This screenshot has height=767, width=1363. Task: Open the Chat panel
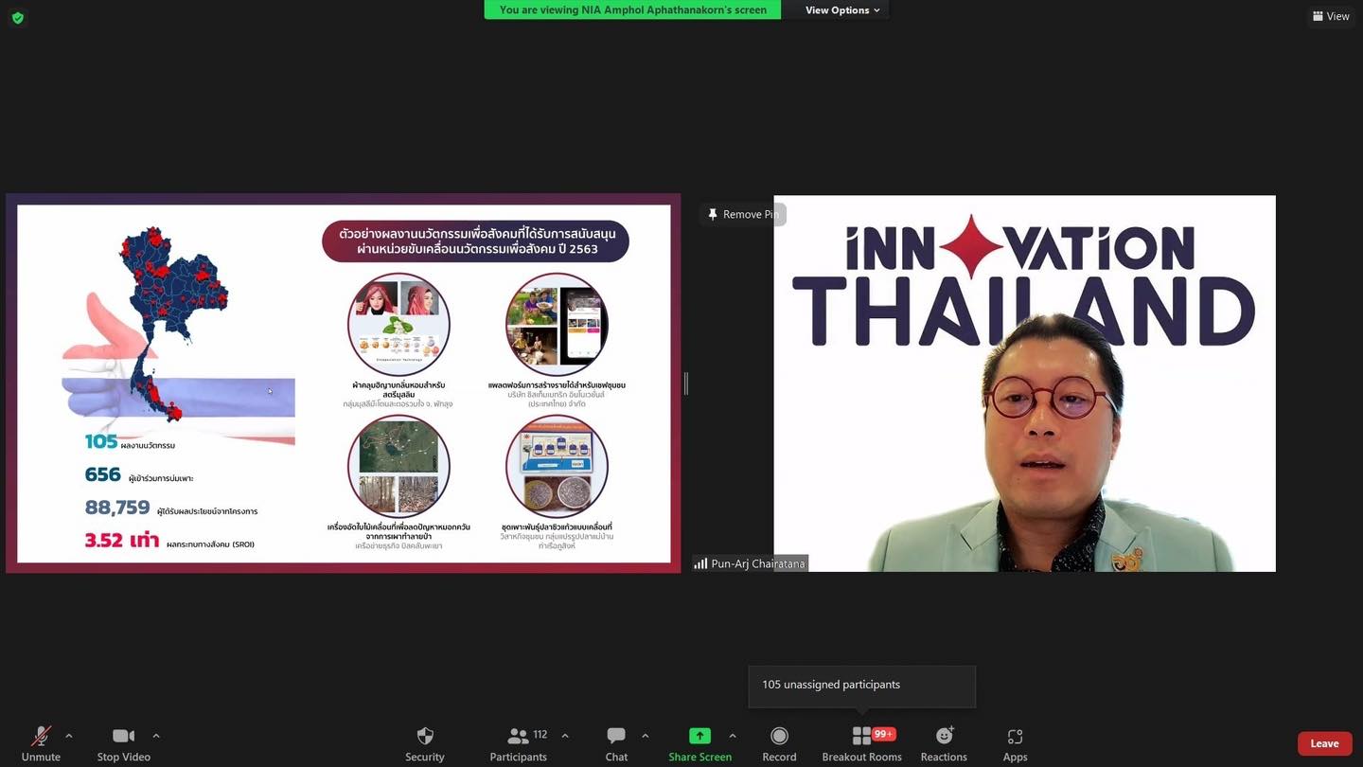(616, 743)
